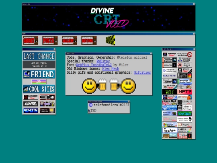Open the red-bordered lying figure site badge
Image resolution: width=217 pixels, height=163 pixels.
click(x=47, y=97)
